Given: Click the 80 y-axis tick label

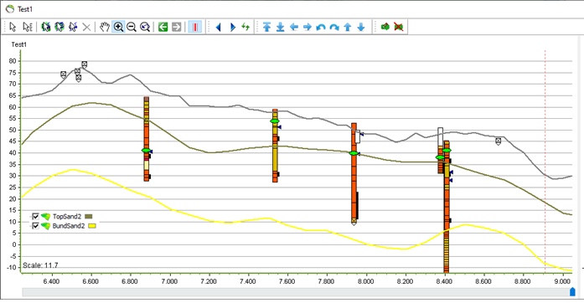Looking at the screenshot, I should tap(13, 61).
